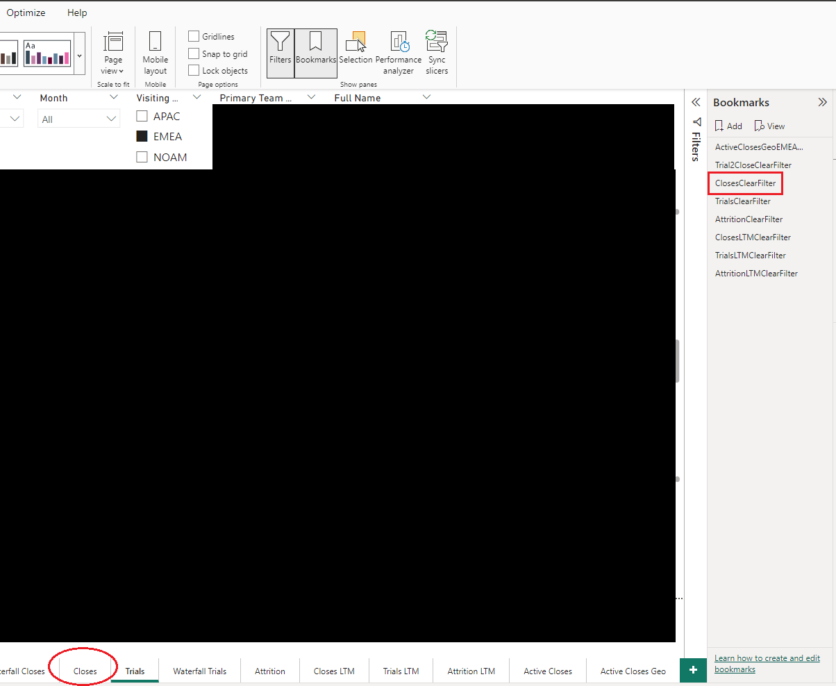Expand the Full Name slicer chevron
Image resolution: width=836 pixels, height=686 pixels.
(x=426, y=97)
